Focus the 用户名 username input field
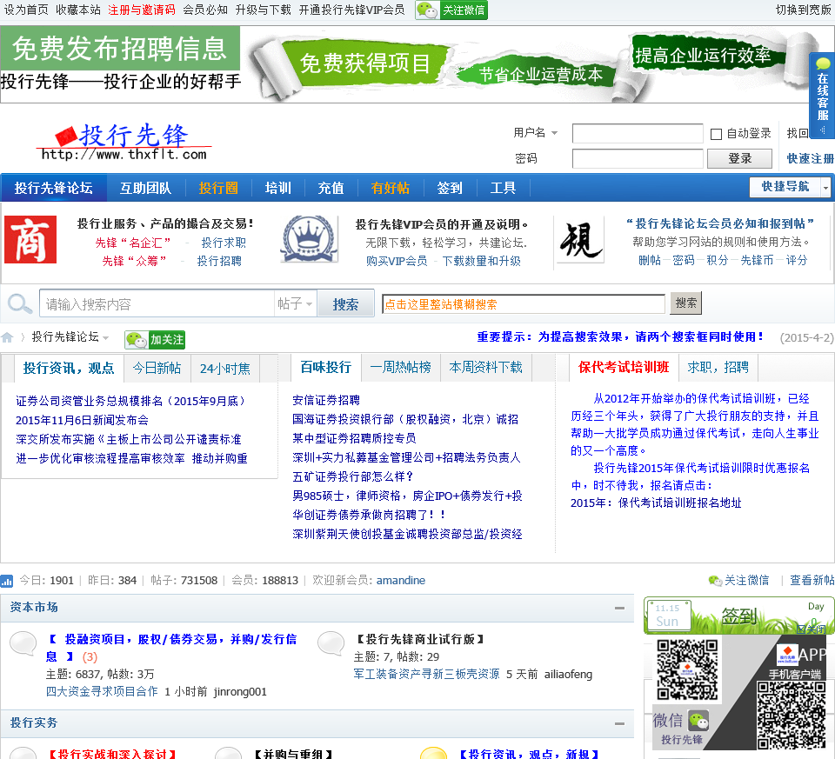 coord(638,134)
